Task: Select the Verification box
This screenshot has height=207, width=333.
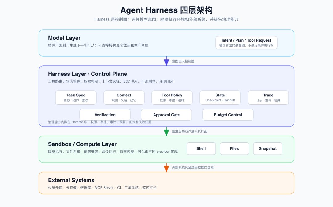Action: [x=105, y=115]
